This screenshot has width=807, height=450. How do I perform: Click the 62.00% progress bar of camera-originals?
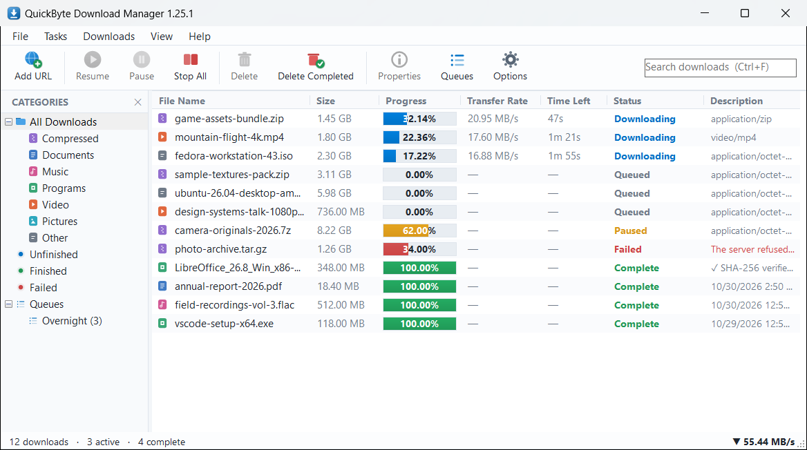pyautogui.click(x=419, y=231)
